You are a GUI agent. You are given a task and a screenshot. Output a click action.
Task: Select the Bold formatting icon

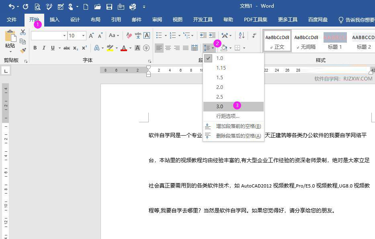[x=35, y=47]
